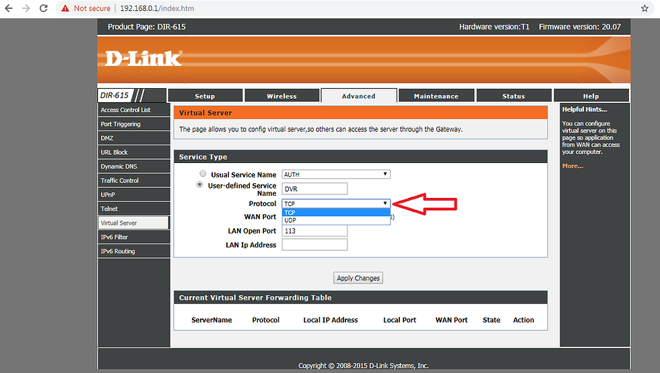Click the D-Link logo
Image resolution: width=660 pixels, height=373 pixels.
143,59
